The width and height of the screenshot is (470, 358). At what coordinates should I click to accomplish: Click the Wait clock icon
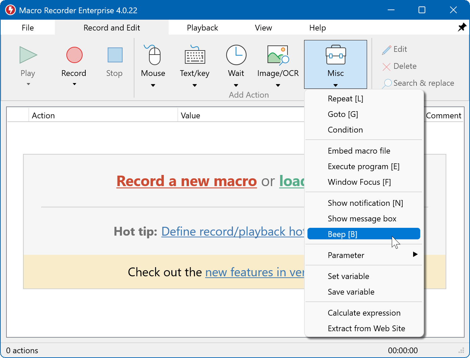coord(236,55)
